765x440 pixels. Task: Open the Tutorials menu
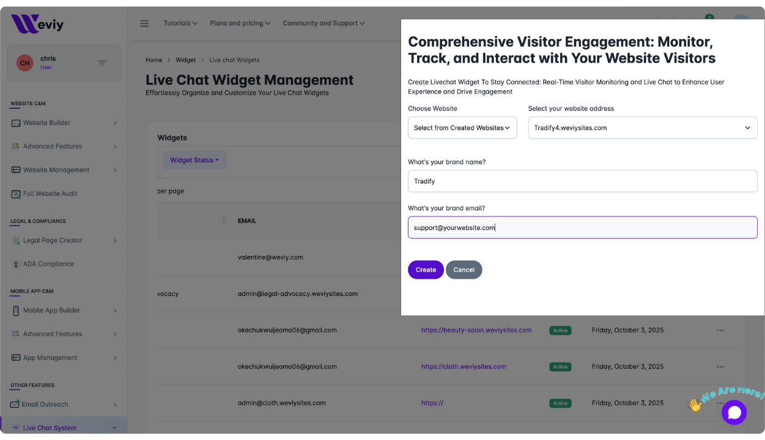point(180,23)
